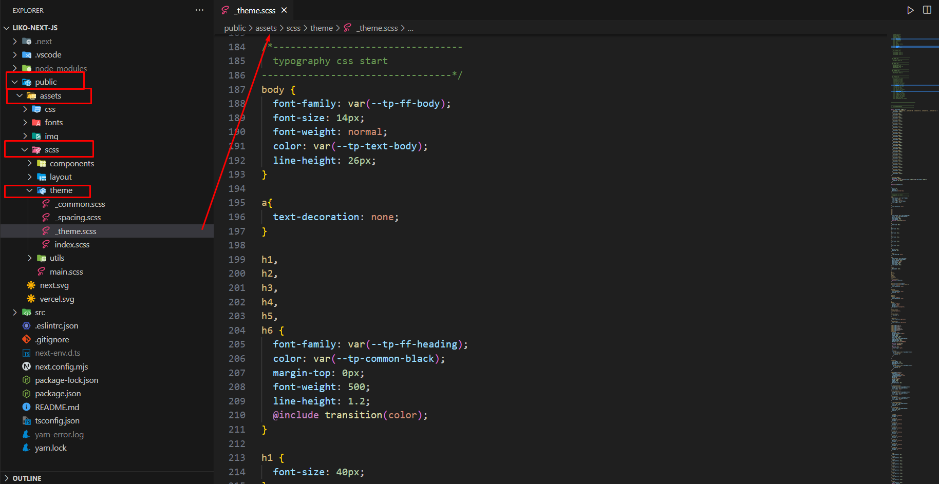Viewport: 939px width, 484px height.
Task: Click the Run play icon in editor toolbar
Action: 910,10
